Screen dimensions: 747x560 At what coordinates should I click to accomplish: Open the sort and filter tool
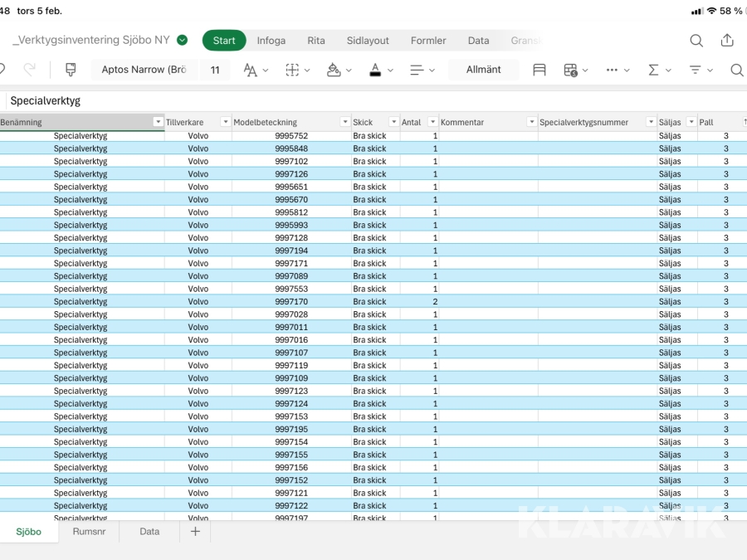point(696,70)
